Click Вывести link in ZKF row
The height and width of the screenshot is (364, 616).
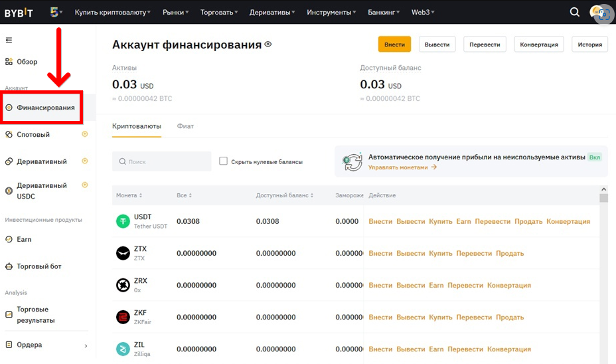coord(410,317)
